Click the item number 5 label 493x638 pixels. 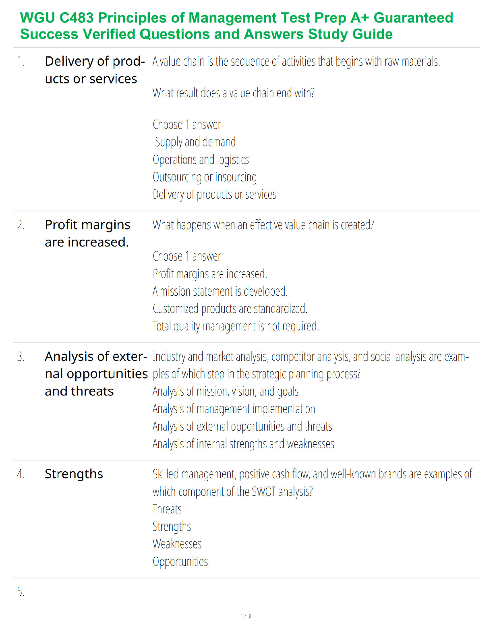[21, 592]
